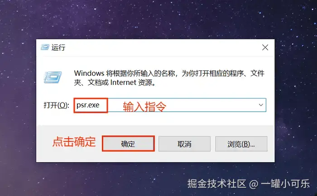Click the 确定 button
This screenshot has height=196, width=317.
click(x=128, y=144)
